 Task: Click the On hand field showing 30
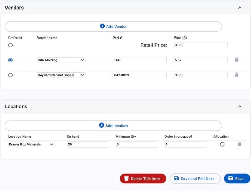coord(88,144)
